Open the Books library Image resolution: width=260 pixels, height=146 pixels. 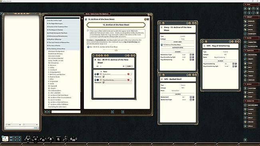coord(251,30)
